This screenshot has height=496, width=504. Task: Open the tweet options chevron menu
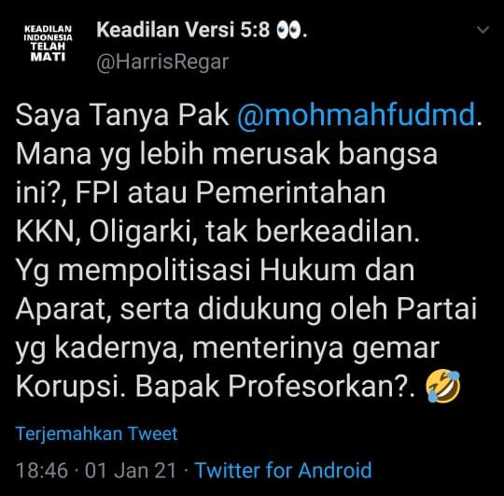click(x=483, y=30)
